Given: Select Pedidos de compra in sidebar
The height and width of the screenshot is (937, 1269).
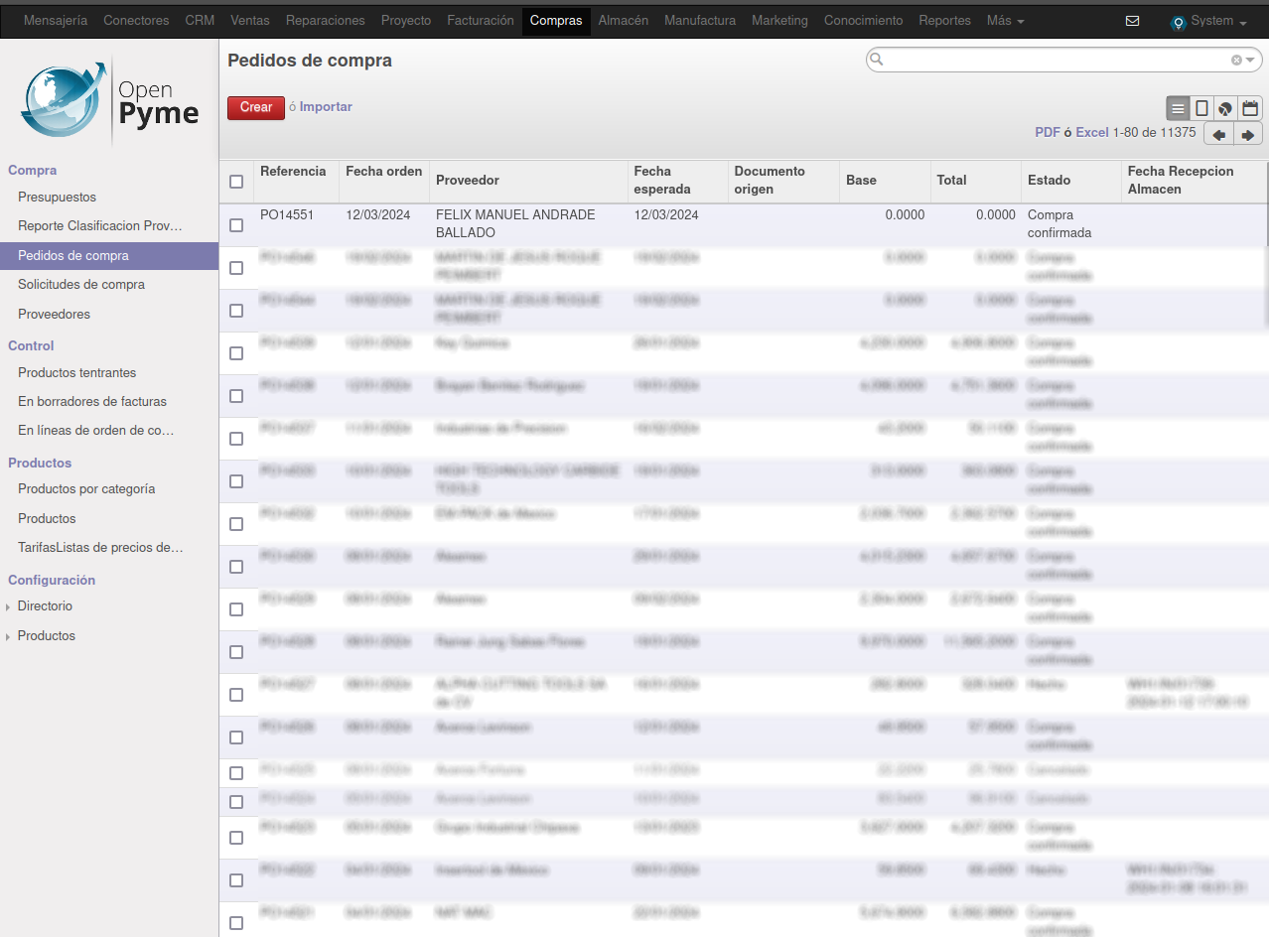Looking at the screenshot, I should click(109, 256).
